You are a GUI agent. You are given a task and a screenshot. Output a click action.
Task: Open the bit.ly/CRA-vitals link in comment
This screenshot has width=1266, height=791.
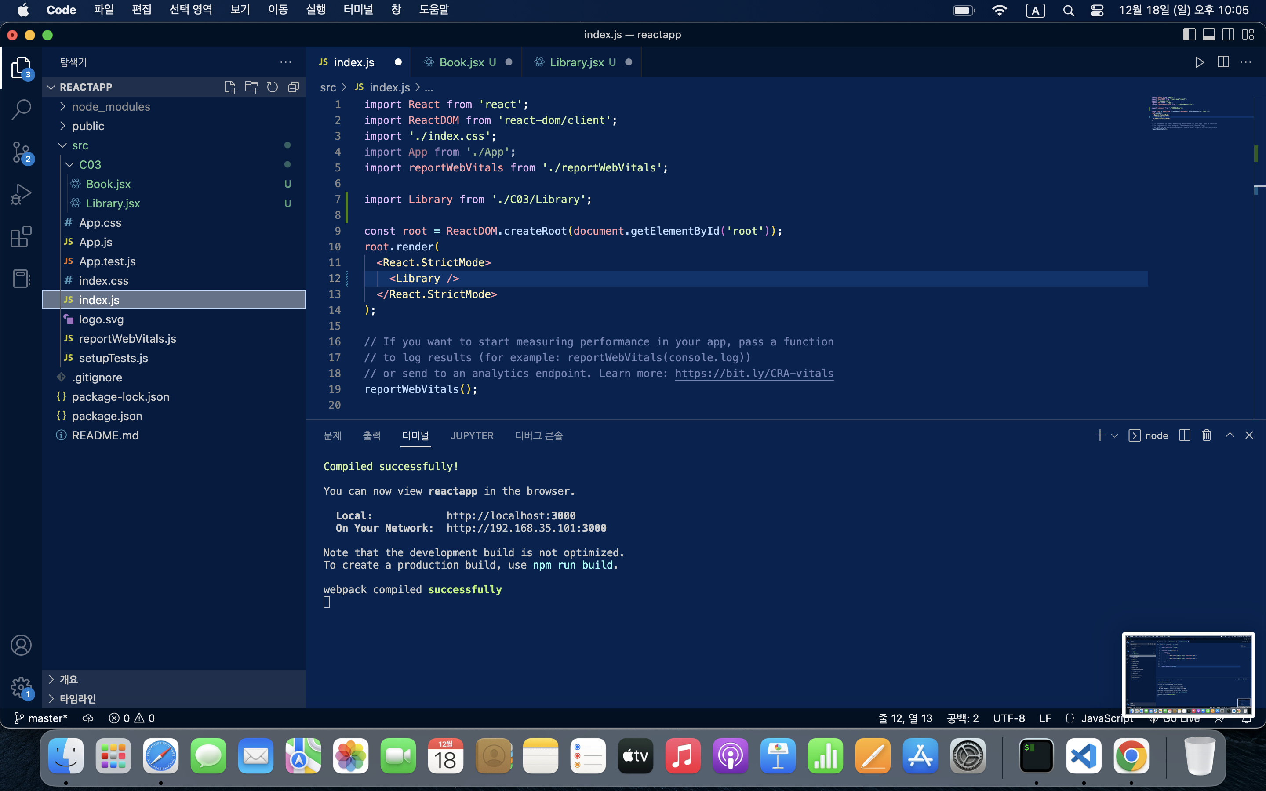pos(754,374)
